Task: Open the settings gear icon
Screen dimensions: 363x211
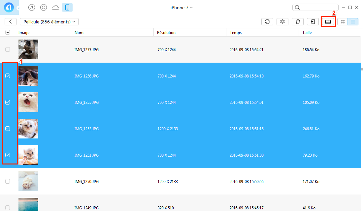Action: [x=282, y=21]
